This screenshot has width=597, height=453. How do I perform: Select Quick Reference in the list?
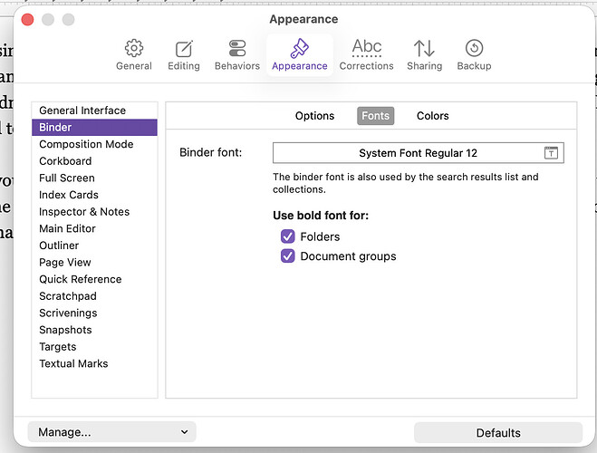tap(94, 279)
